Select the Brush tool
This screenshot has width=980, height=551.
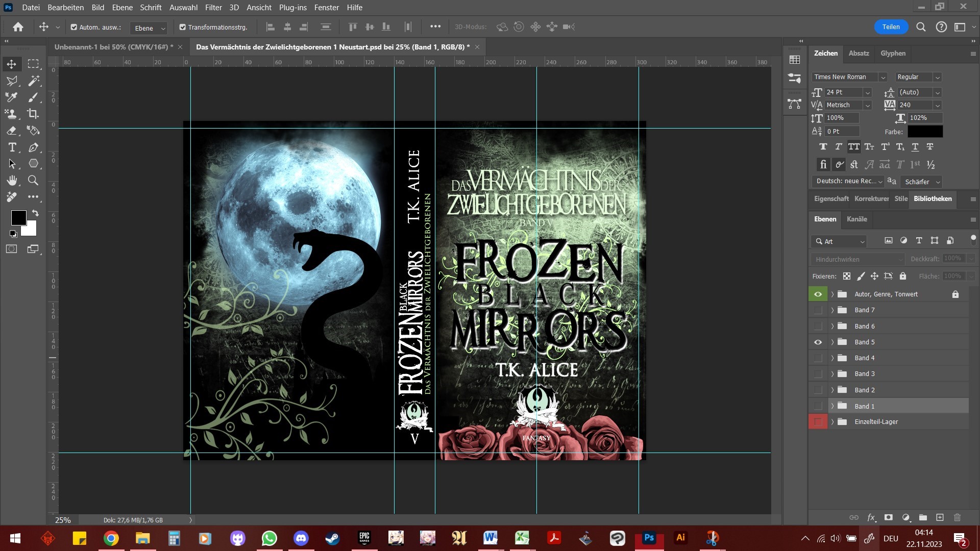coord(33,97)
